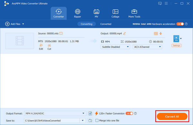
Task: Select the Converted sub-tab
Action: 106,24
